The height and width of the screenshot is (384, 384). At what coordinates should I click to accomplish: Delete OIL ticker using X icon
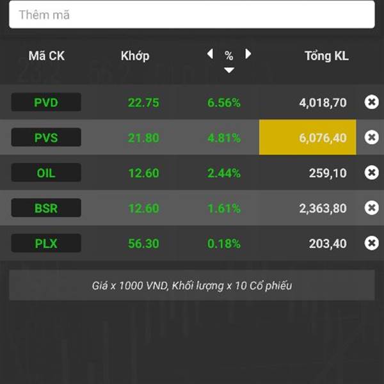coord(371,172)
